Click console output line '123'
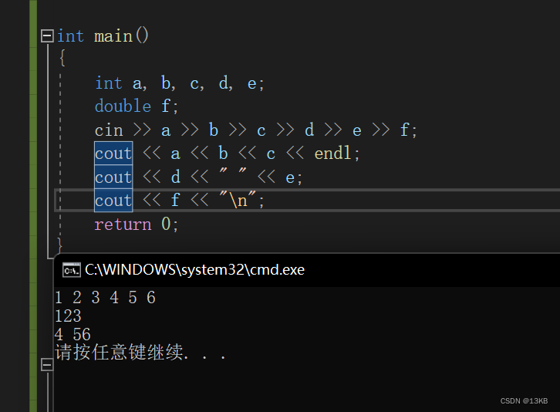 [x=68, y=316]
